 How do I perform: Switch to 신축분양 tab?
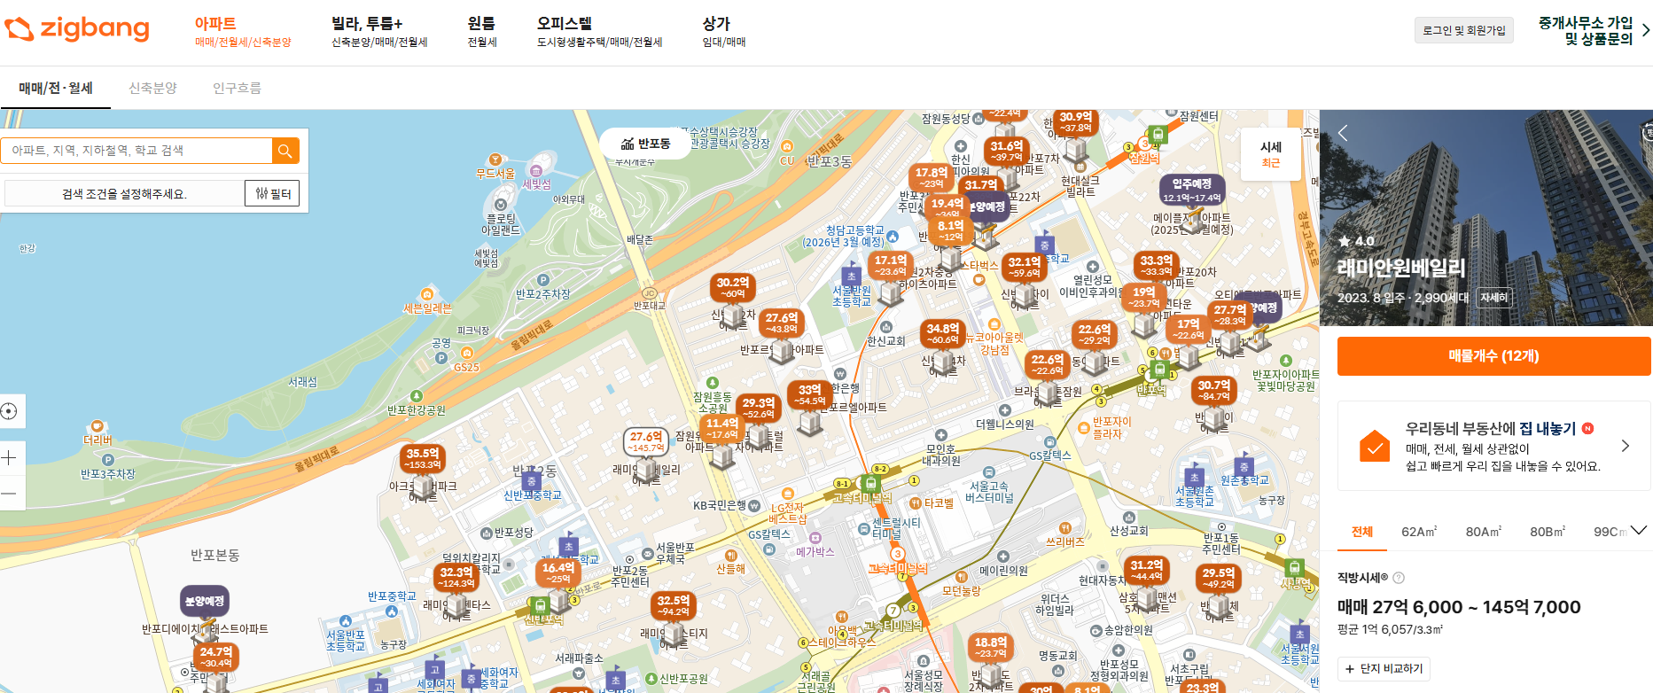tap(152, 88)
